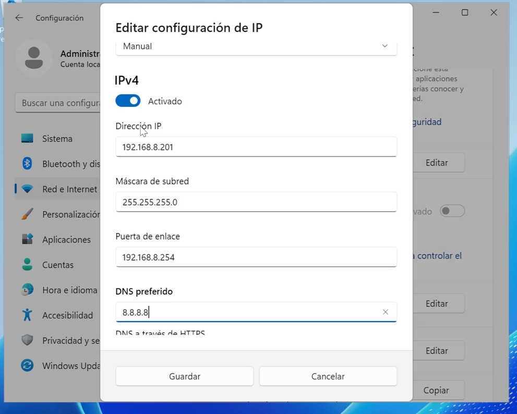This screenshot has width=517, height=414.
Task: Disable the IPv4 Activado toggle
Action: pyautogui.click(x=128, y=101)
